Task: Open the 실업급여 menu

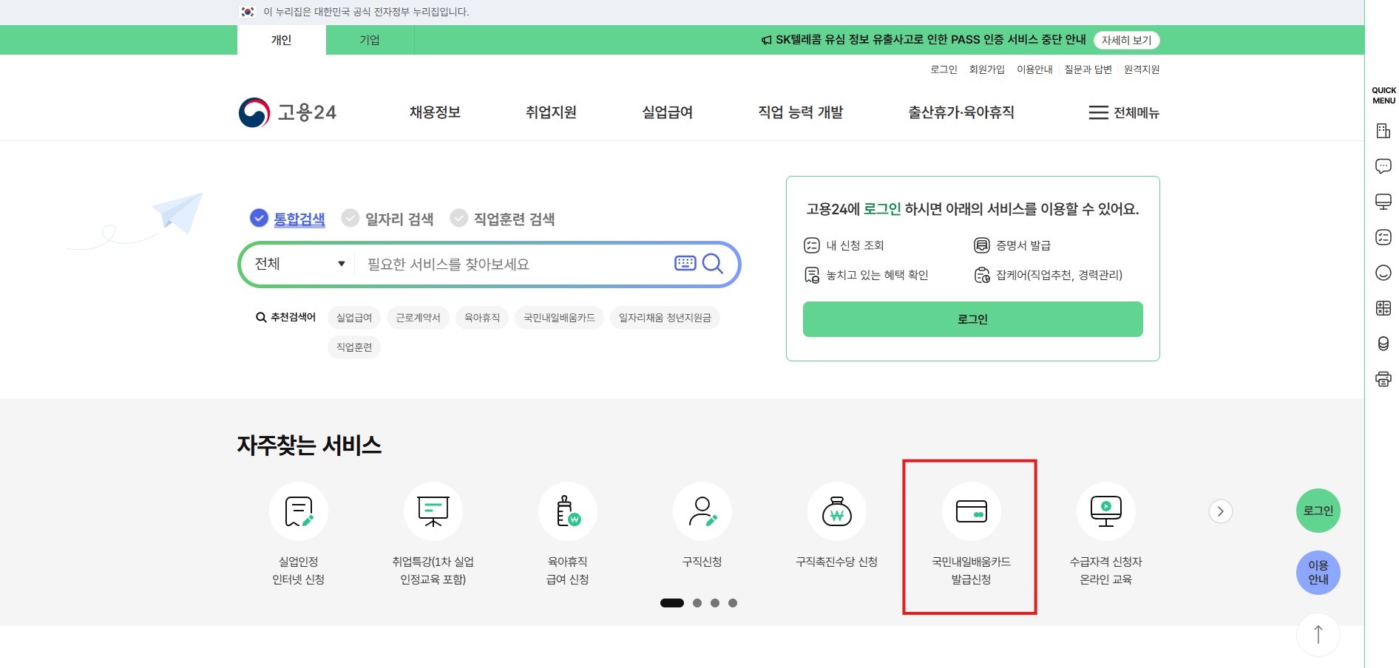Action: click(666, 112)
